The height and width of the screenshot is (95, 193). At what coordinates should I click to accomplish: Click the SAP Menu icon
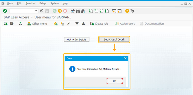point(12,23)
